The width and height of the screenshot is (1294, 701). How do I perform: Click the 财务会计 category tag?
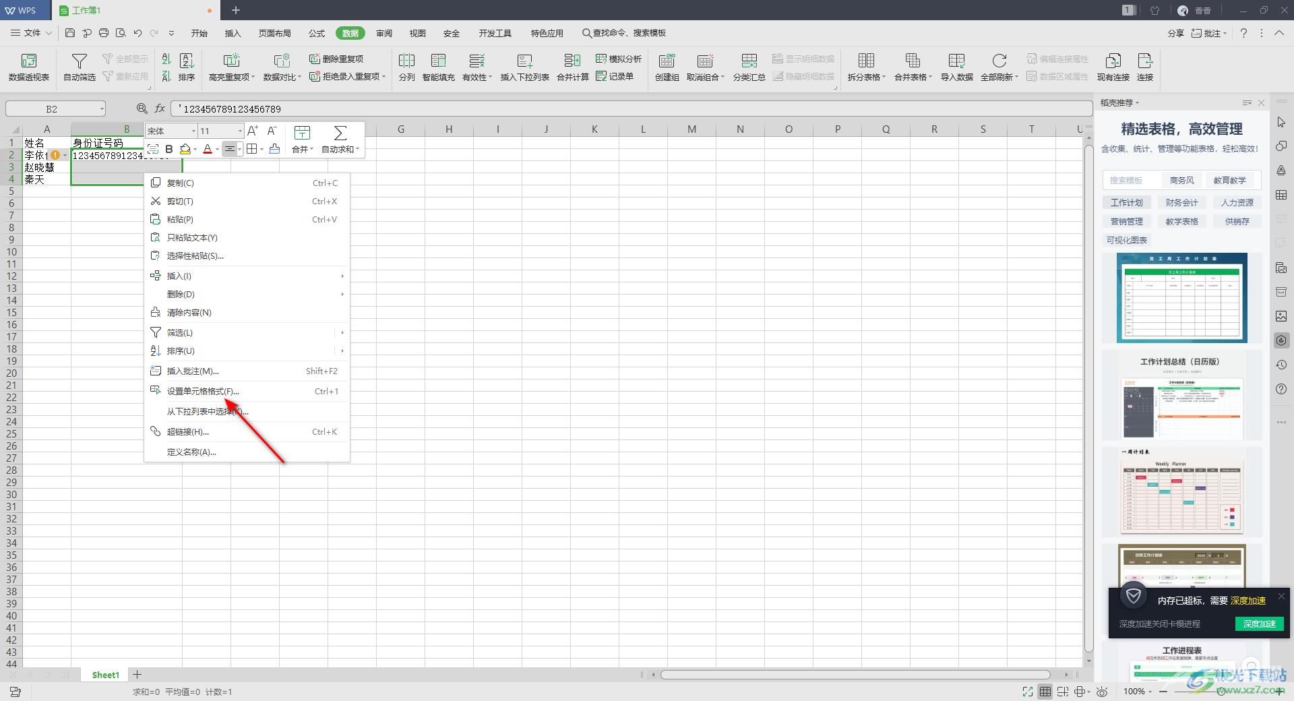[x=1181, y=202]
